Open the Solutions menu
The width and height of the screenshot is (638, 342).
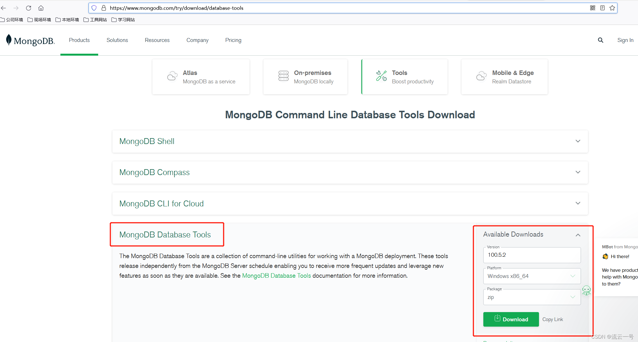coord(117,40)
